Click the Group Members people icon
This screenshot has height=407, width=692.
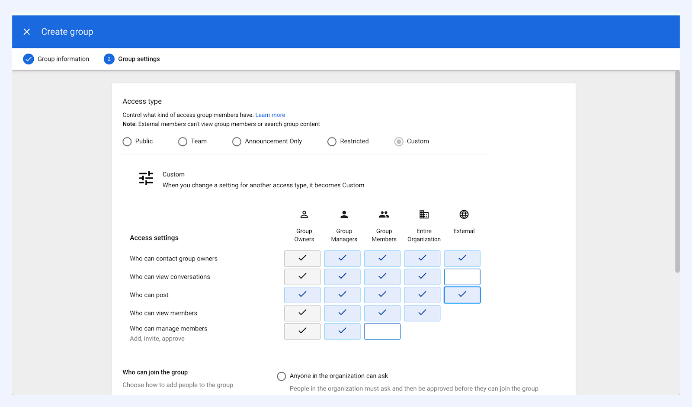384,214
